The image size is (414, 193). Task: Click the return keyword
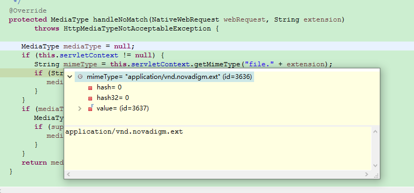pos(34,162)
